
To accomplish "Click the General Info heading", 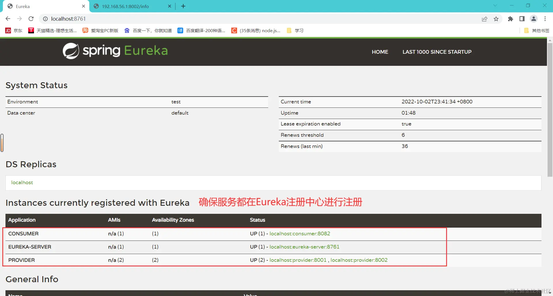I will pos(32,279).
